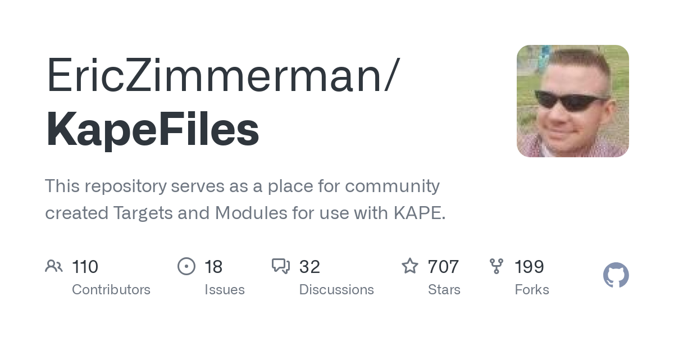Viewport: 674px width, 337px height.
Task: Click the 199 forks count
Action: click(529, 267)
